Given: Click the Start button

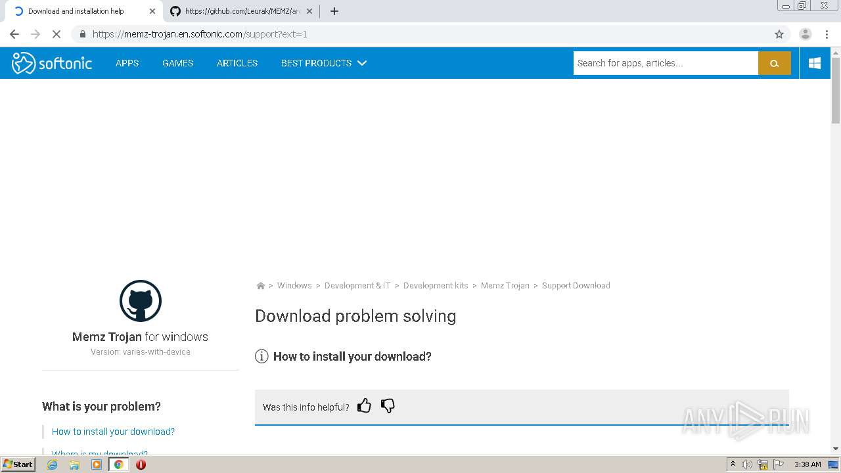Looking at the screenshot, I should pos(18,464).
